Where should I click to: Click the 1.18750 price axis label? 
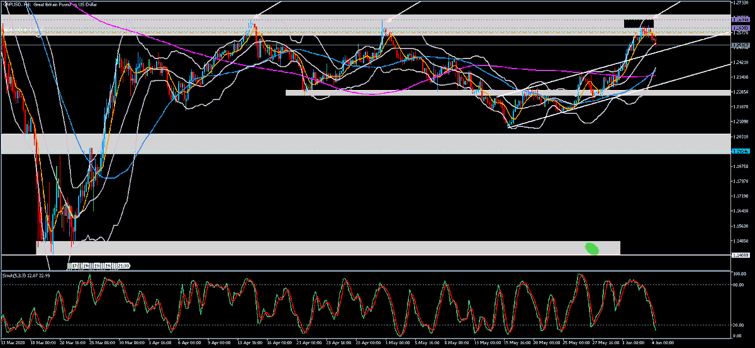[x=741, y=166]
